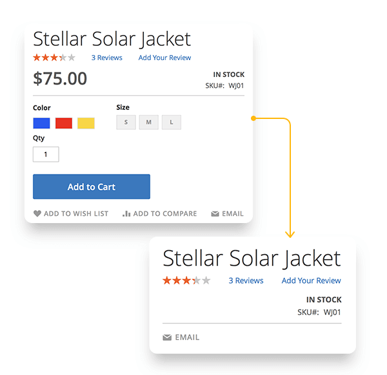The image size is (387, 375).
Task: Click envelope icon in lower product card
Action: click(167, 337)
